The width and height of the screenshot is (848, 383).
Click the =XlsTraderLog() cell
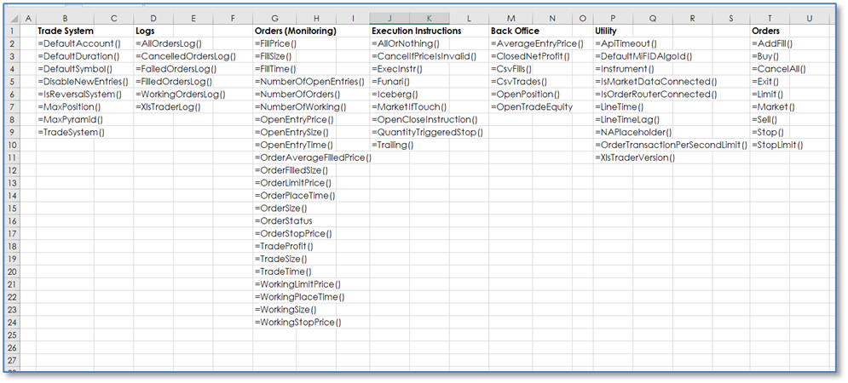[x=169, y=107]
